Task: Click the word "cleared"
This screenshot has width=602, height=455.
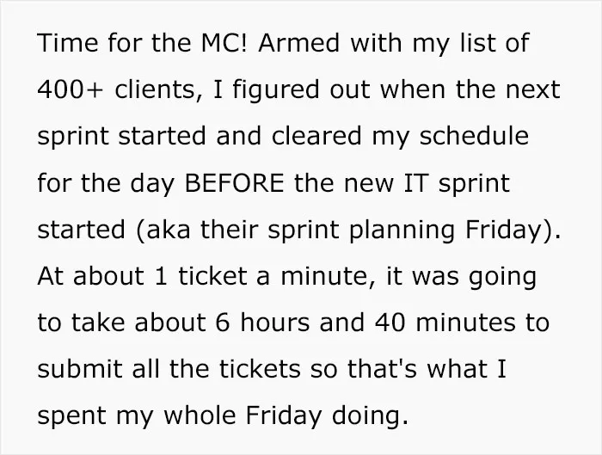Action: pos(316,136)
